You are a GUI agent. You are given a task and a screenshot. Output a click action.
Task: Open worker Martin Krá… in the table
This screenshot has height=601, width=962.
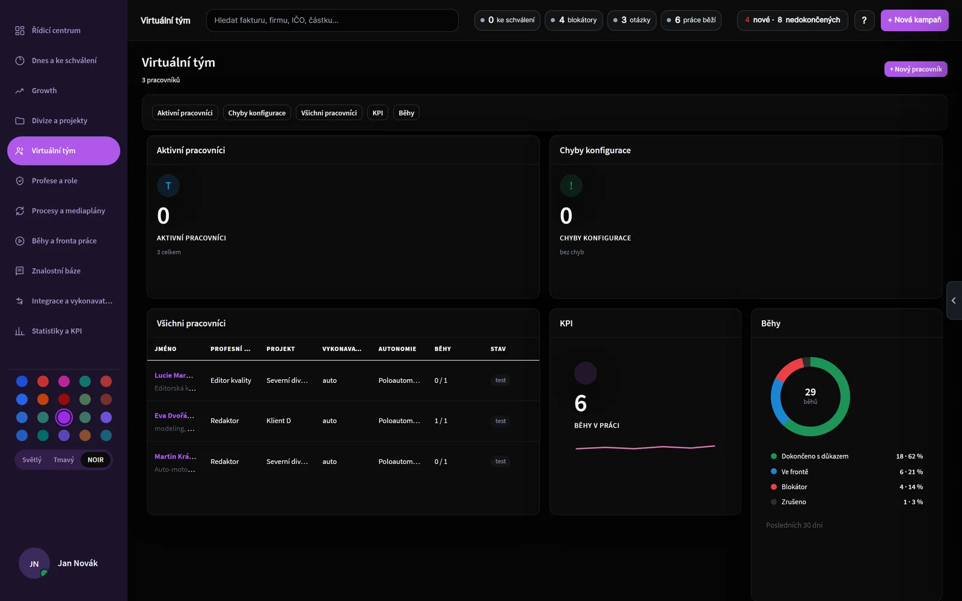[x=175, y=457]
